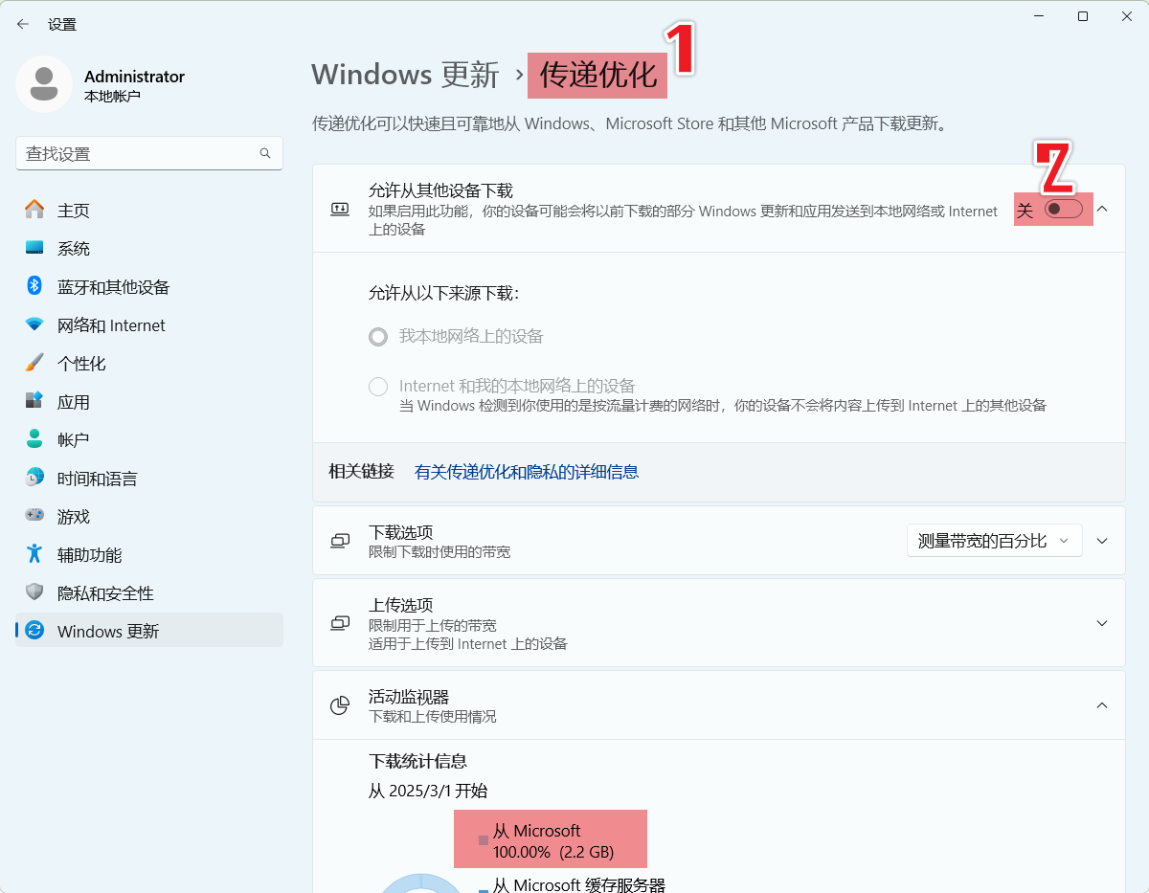The height and width of the screenshot is (893, 1149).
Task: Click the Windows 更新 breadcrumb link
Action: (405, 75)
